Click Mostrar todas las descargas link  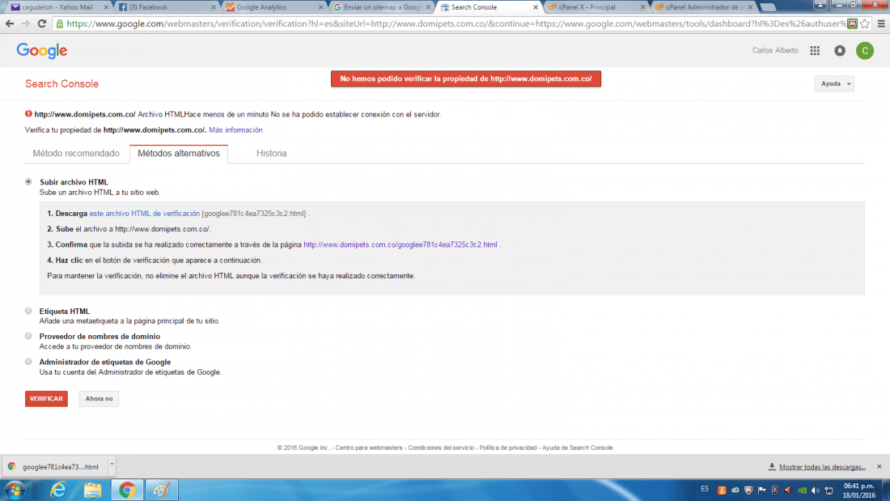(x=822, y=467)
